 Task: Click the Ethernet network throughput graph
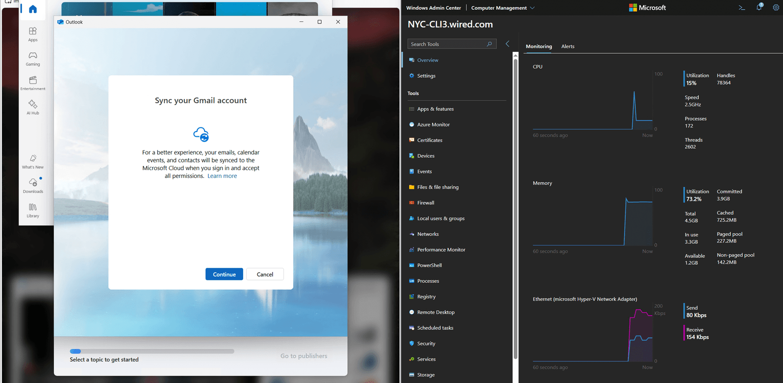pyautogui.click(x=593, y=333)
